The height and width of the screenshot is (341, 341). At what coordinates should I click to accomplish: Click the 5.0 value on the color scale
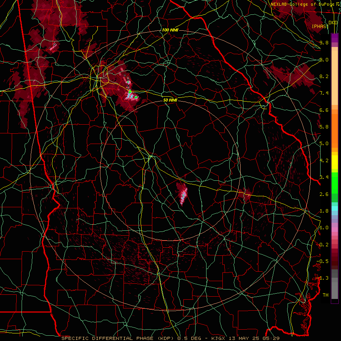324,144
